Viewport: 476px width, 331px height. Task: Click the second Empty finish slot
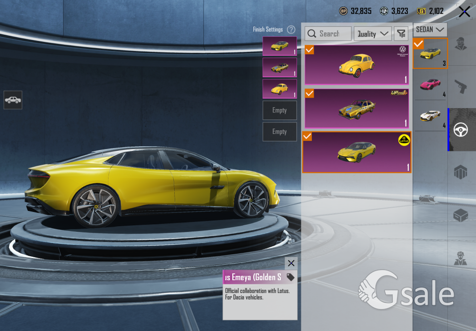point(279,132)
